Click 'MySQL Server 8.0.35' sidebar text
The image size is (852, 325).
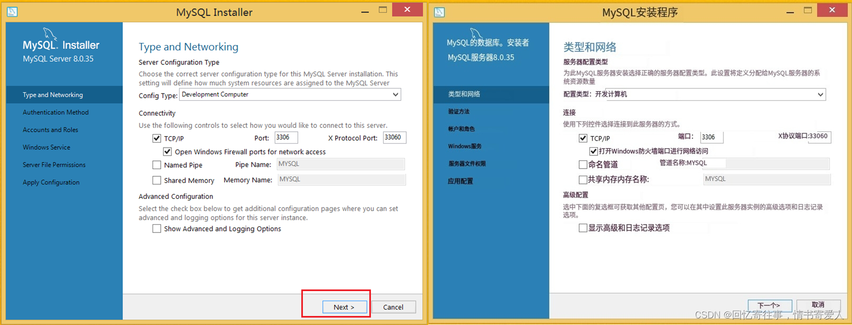tap(58, 59)
